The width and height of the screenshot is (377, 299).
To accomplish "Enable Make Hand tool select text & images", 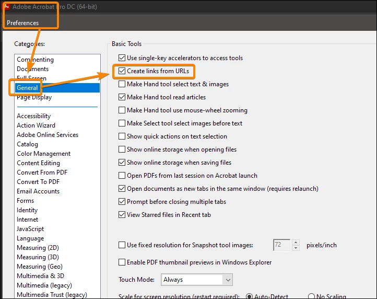I will tap(122, 84).
